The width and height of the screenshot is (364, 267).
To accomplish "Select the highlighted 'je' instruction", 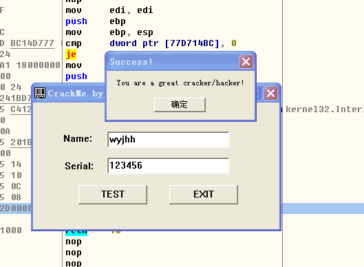I will click(71, 54).
